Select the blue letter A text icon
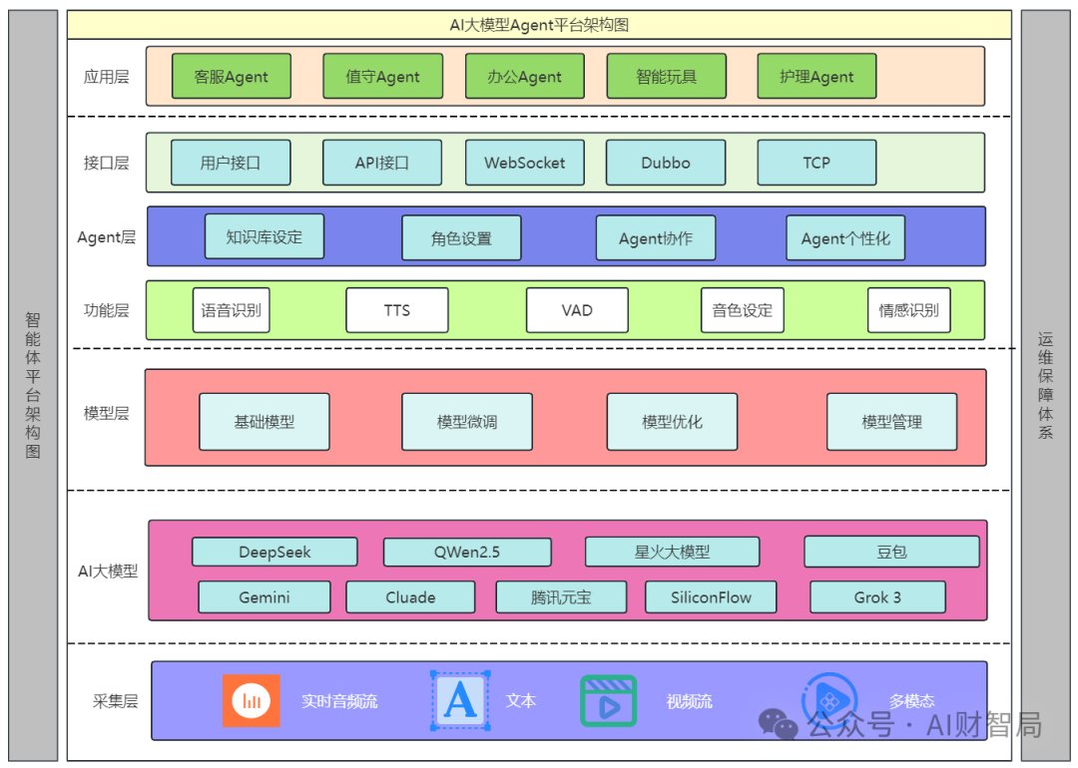1078x768 pixels. point(460,700)
